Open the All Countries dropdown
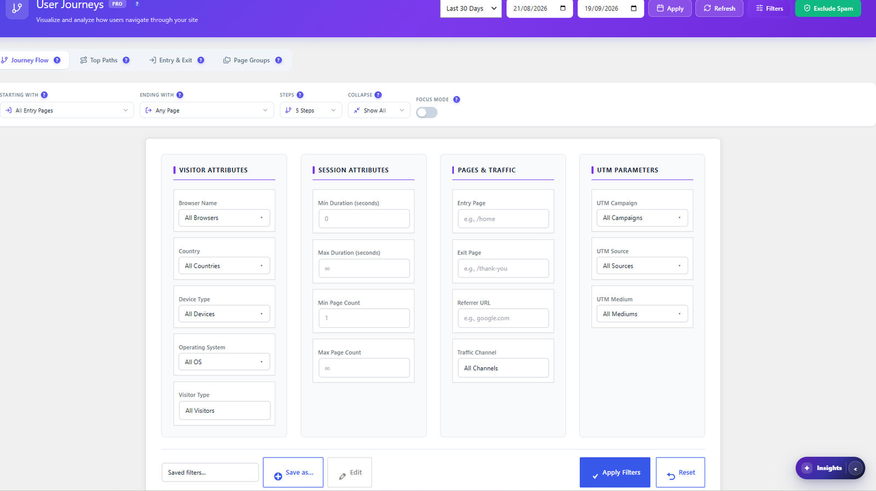 pyautogui.click(x=224, y=266)
